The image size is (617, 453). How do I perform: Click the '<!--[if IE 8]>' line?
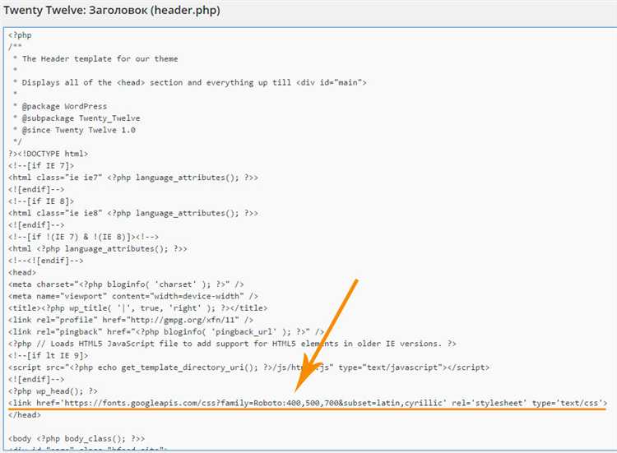41,201
